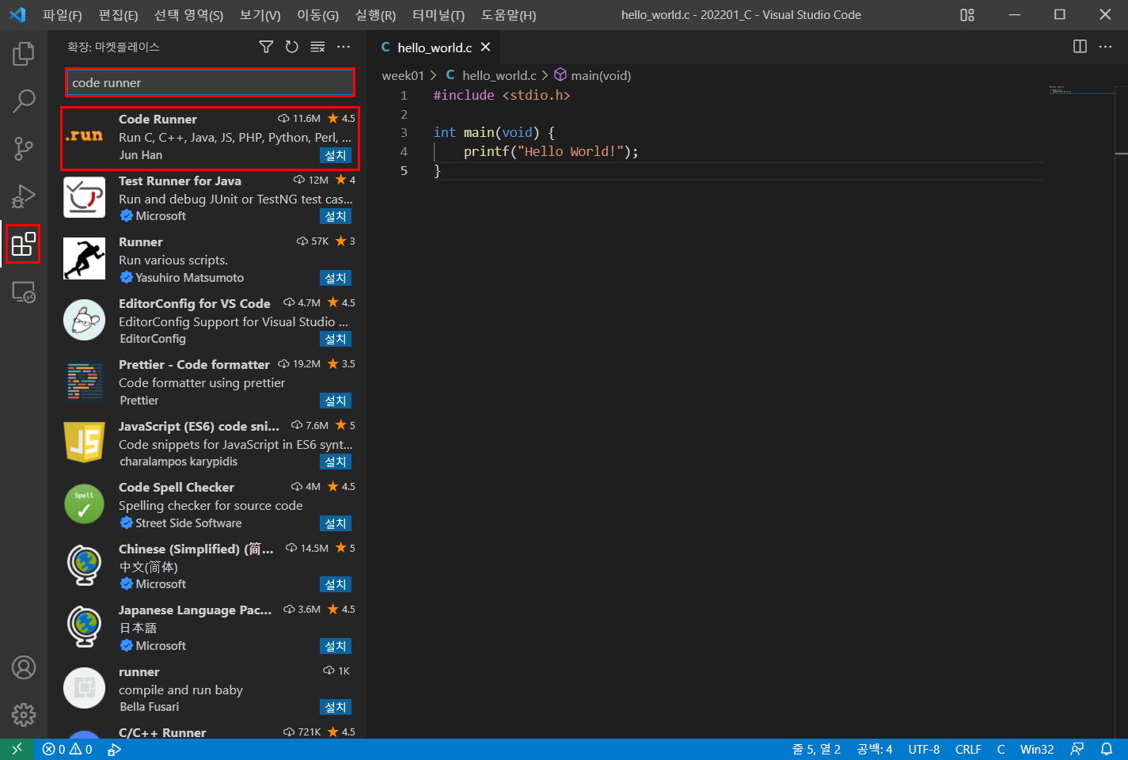1128x760 pixels.
Task: Open the 도움말(H) menu
Action: (508, 15)
